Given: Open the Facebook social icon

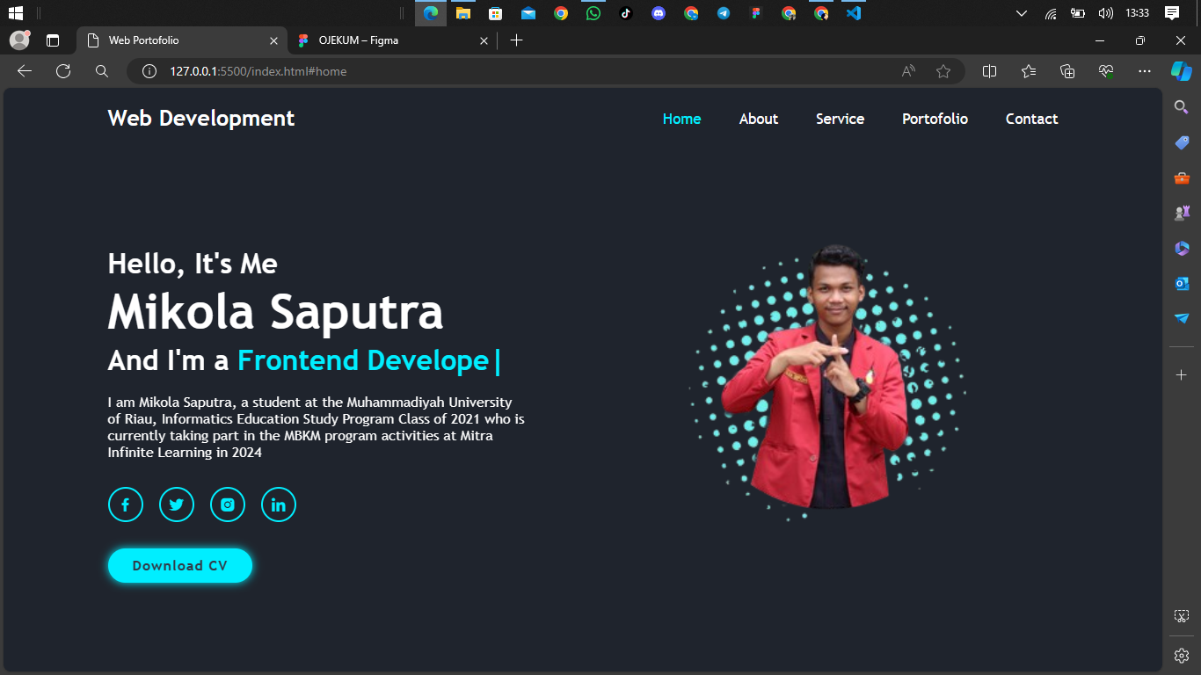Looking at the screenshot, I should (x=125, y=504).
